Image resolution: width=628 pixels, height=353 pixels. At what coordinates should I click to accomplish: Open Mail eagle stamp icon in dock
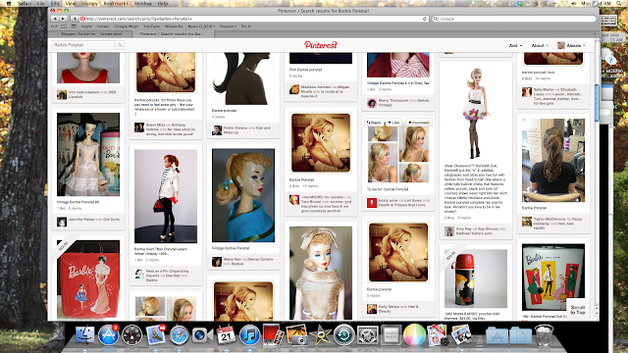coord(155,334)
